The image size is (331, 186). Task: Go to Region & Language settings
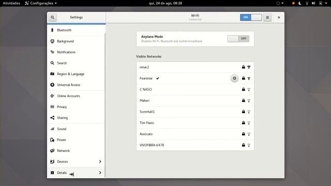76,74
